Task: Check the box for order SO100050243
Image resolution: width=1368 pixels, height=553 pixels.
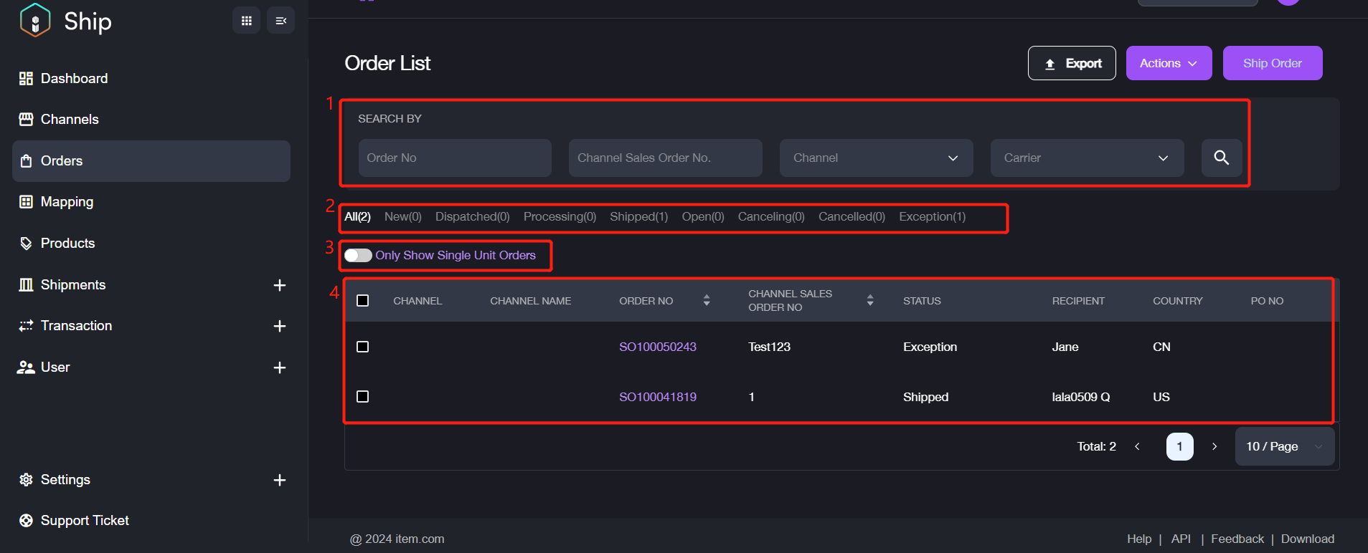Action: click(x=363, y=347)
